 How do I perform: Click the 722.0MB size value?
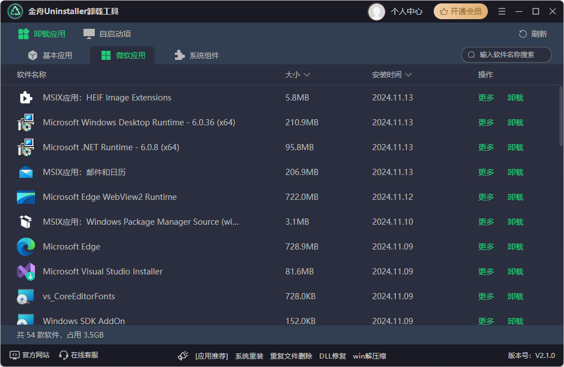pyautogui.click(x=302, y=197)
